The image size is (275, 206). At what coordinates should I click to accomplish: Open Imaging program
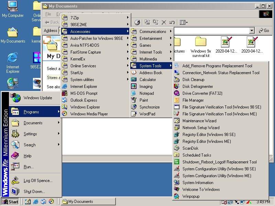point(151,87)
